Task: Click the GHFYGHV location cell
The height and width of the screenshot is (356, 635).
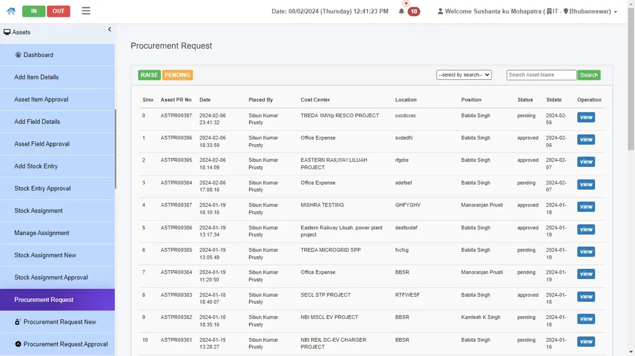Action: 408,205
